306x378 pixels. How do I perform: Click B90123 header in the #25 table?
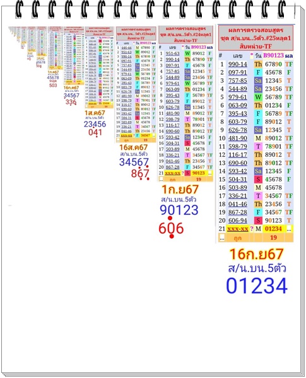coord(273,55)
